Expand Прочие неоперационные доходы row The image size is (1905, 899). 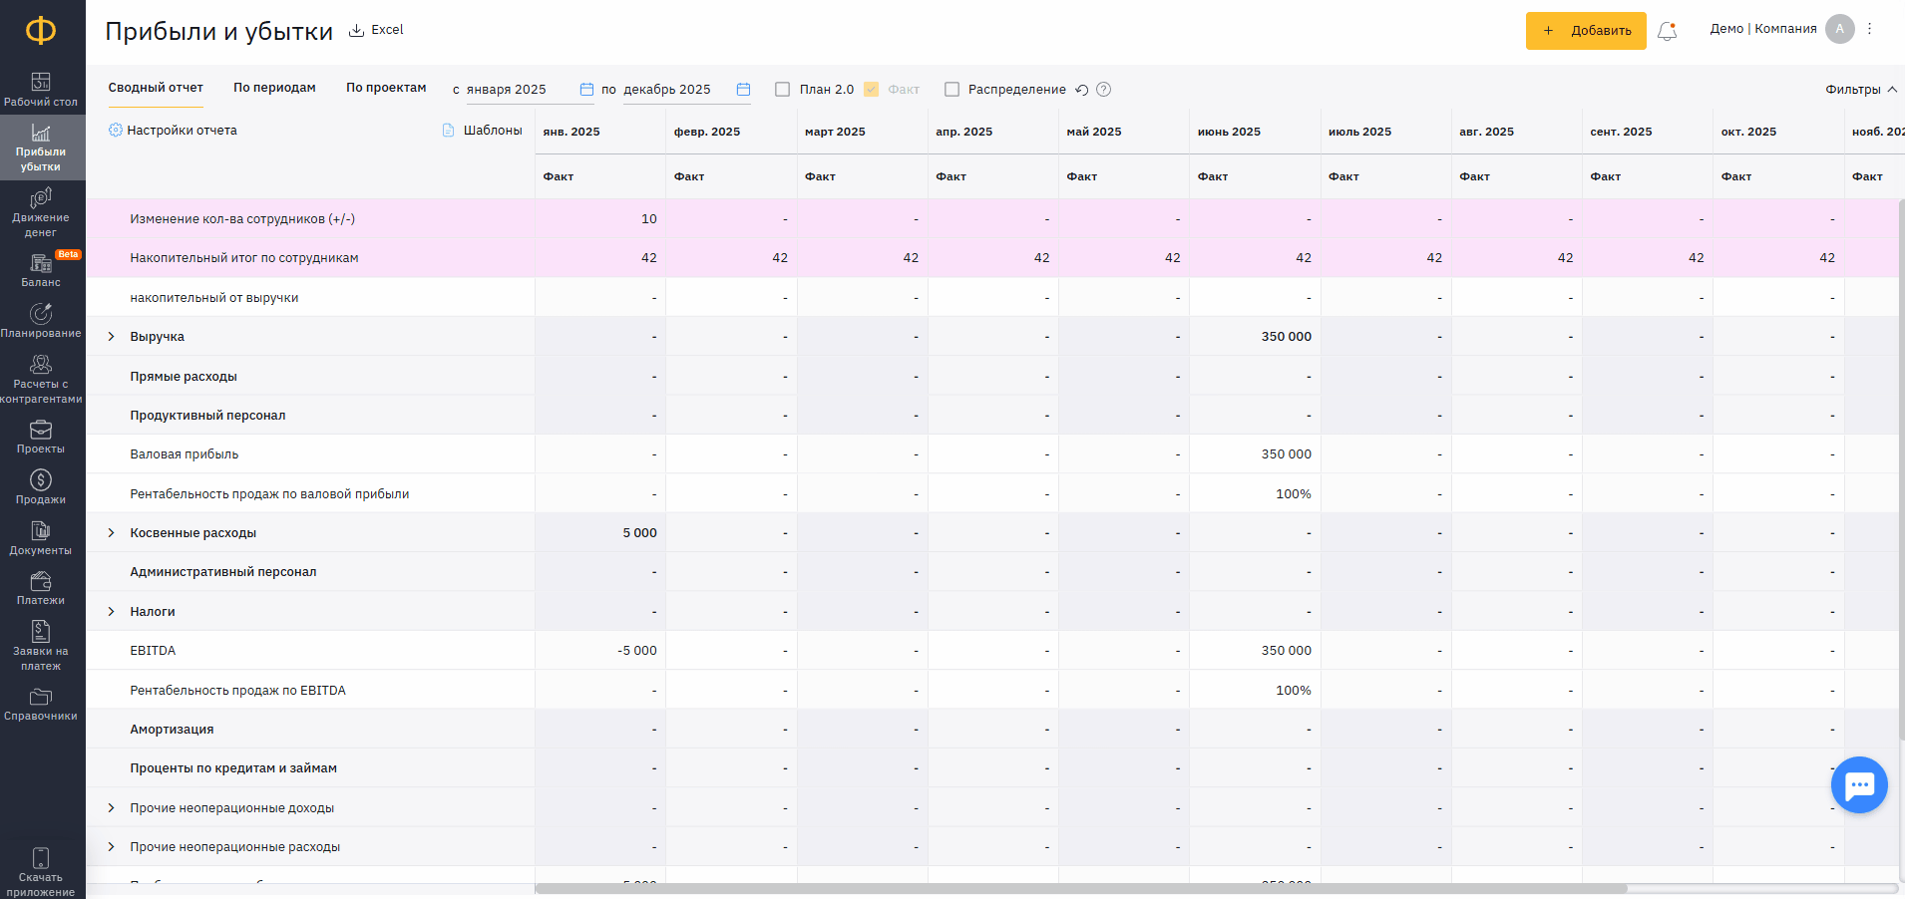[111, 808]
